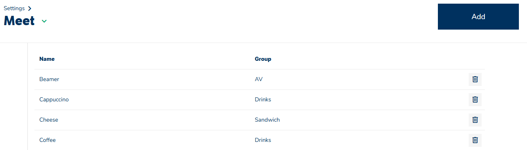Click the Sandwich group cell
The height and width of the screenshot is (150, 527).
click(267, 120)
